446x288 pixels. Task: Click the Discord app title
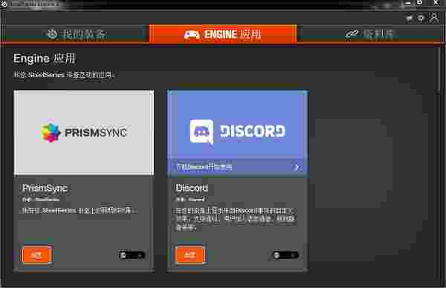click(x=192, y=188)
